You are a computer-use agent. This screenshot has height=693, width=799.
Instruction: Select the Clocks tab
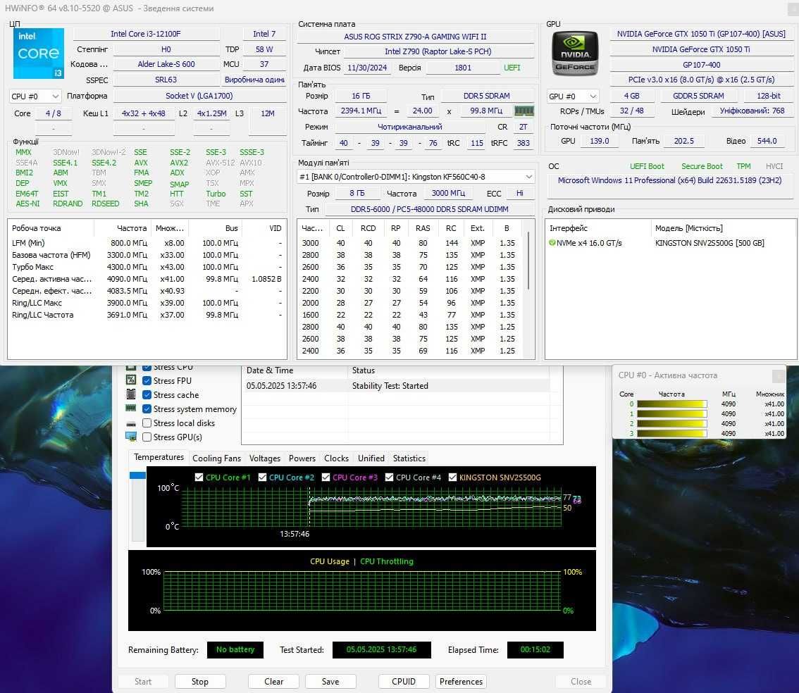tap(336, 458)
